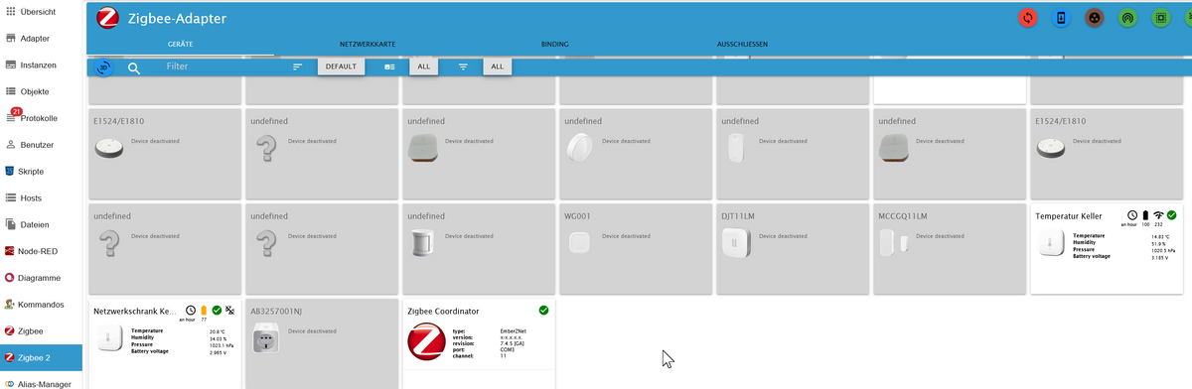The image size is (1192, 389).
Task: Click Temperatur Keller battery icon
Action: click(x=1145, y=215)
